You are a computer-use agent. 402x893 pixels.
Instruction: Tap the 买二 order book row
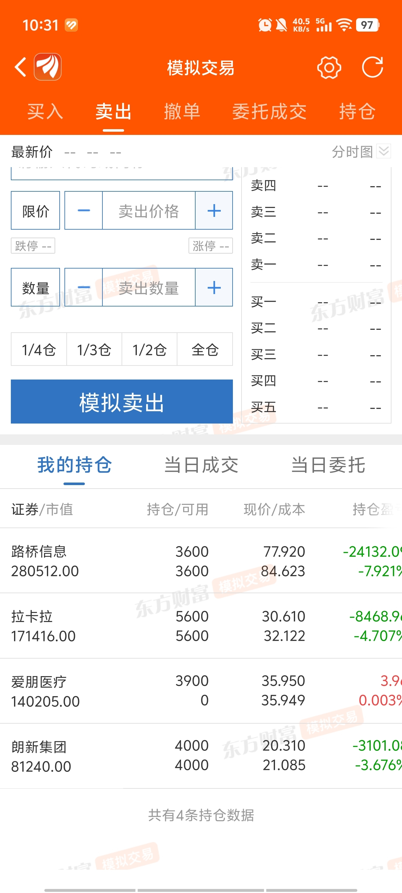[316, 328]
